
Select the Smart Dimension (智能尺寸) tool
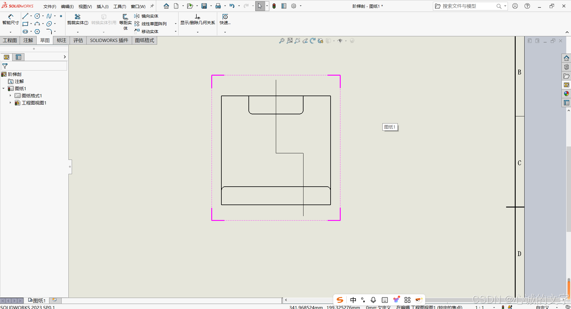click(10, 19)
